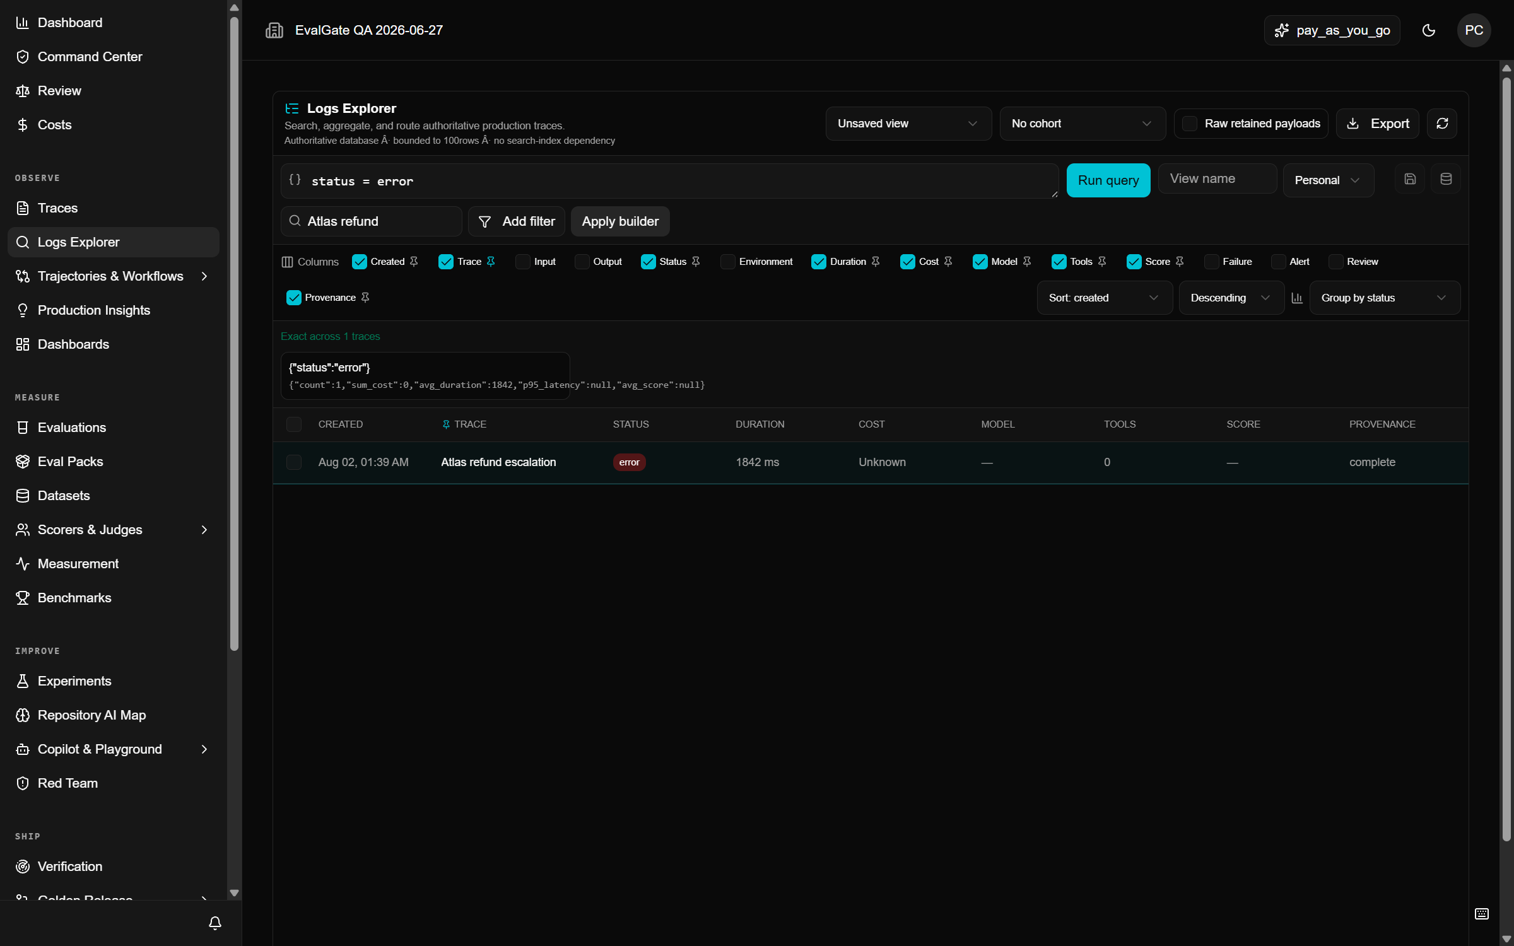1514x946 pixels.
Task: Uncheck the Created column checkbox
Action: [x=360, y=262]
